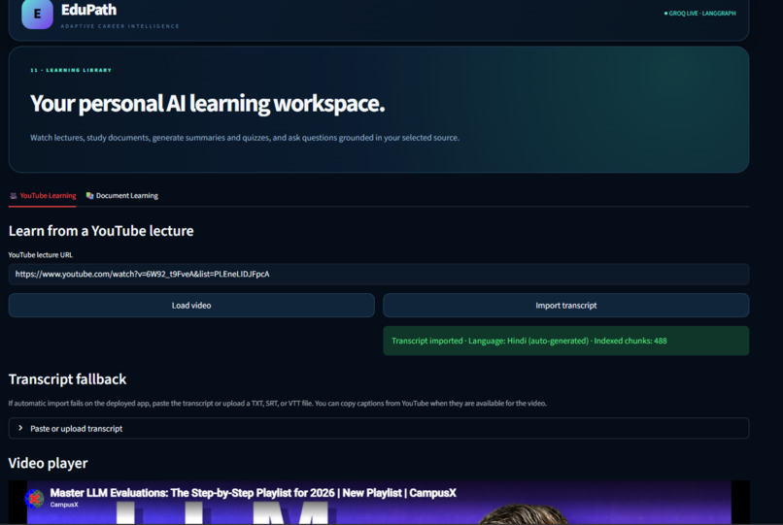Viewport: 783px width, 525px height.
Task: Click the Learn from a YouTube lecture heading
Action: point(101,231)
